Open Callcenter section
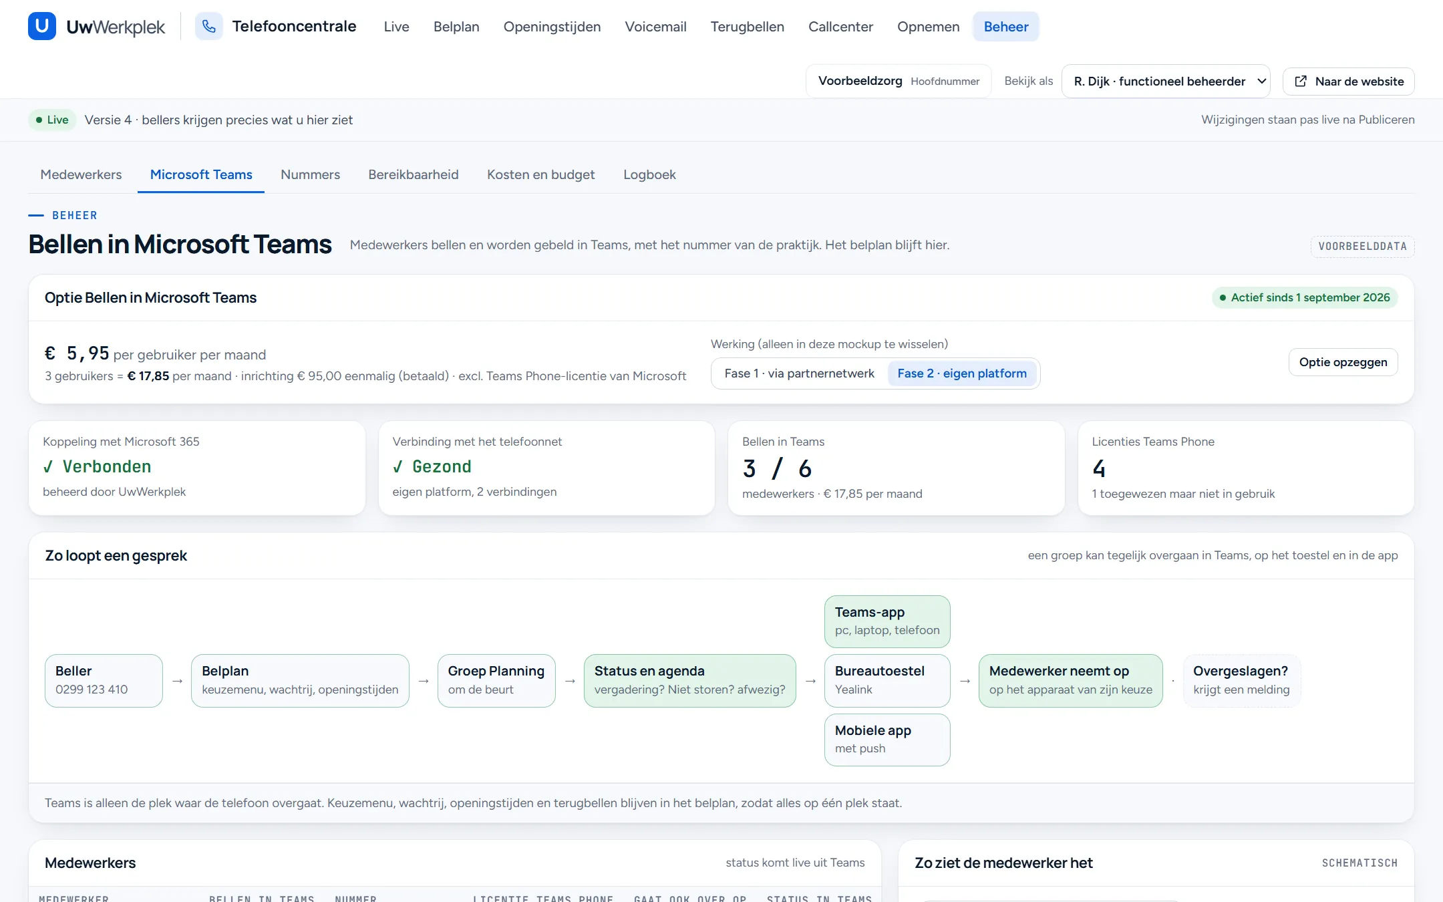This screenshot has width=1443, height=902. click(840, 27)
